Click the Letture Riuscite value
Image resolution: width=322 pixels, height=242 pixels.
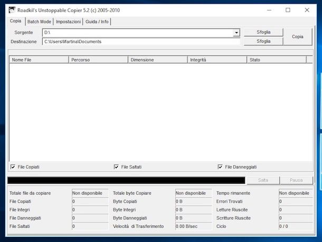[296, 210]
